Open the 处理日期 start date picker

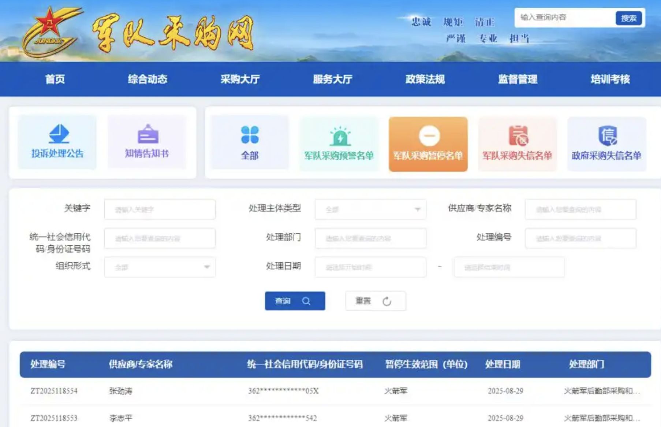click(x=370, y=267)
